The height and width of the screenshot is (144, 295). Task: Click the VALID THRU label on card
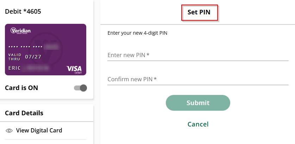tap(15, 57)
